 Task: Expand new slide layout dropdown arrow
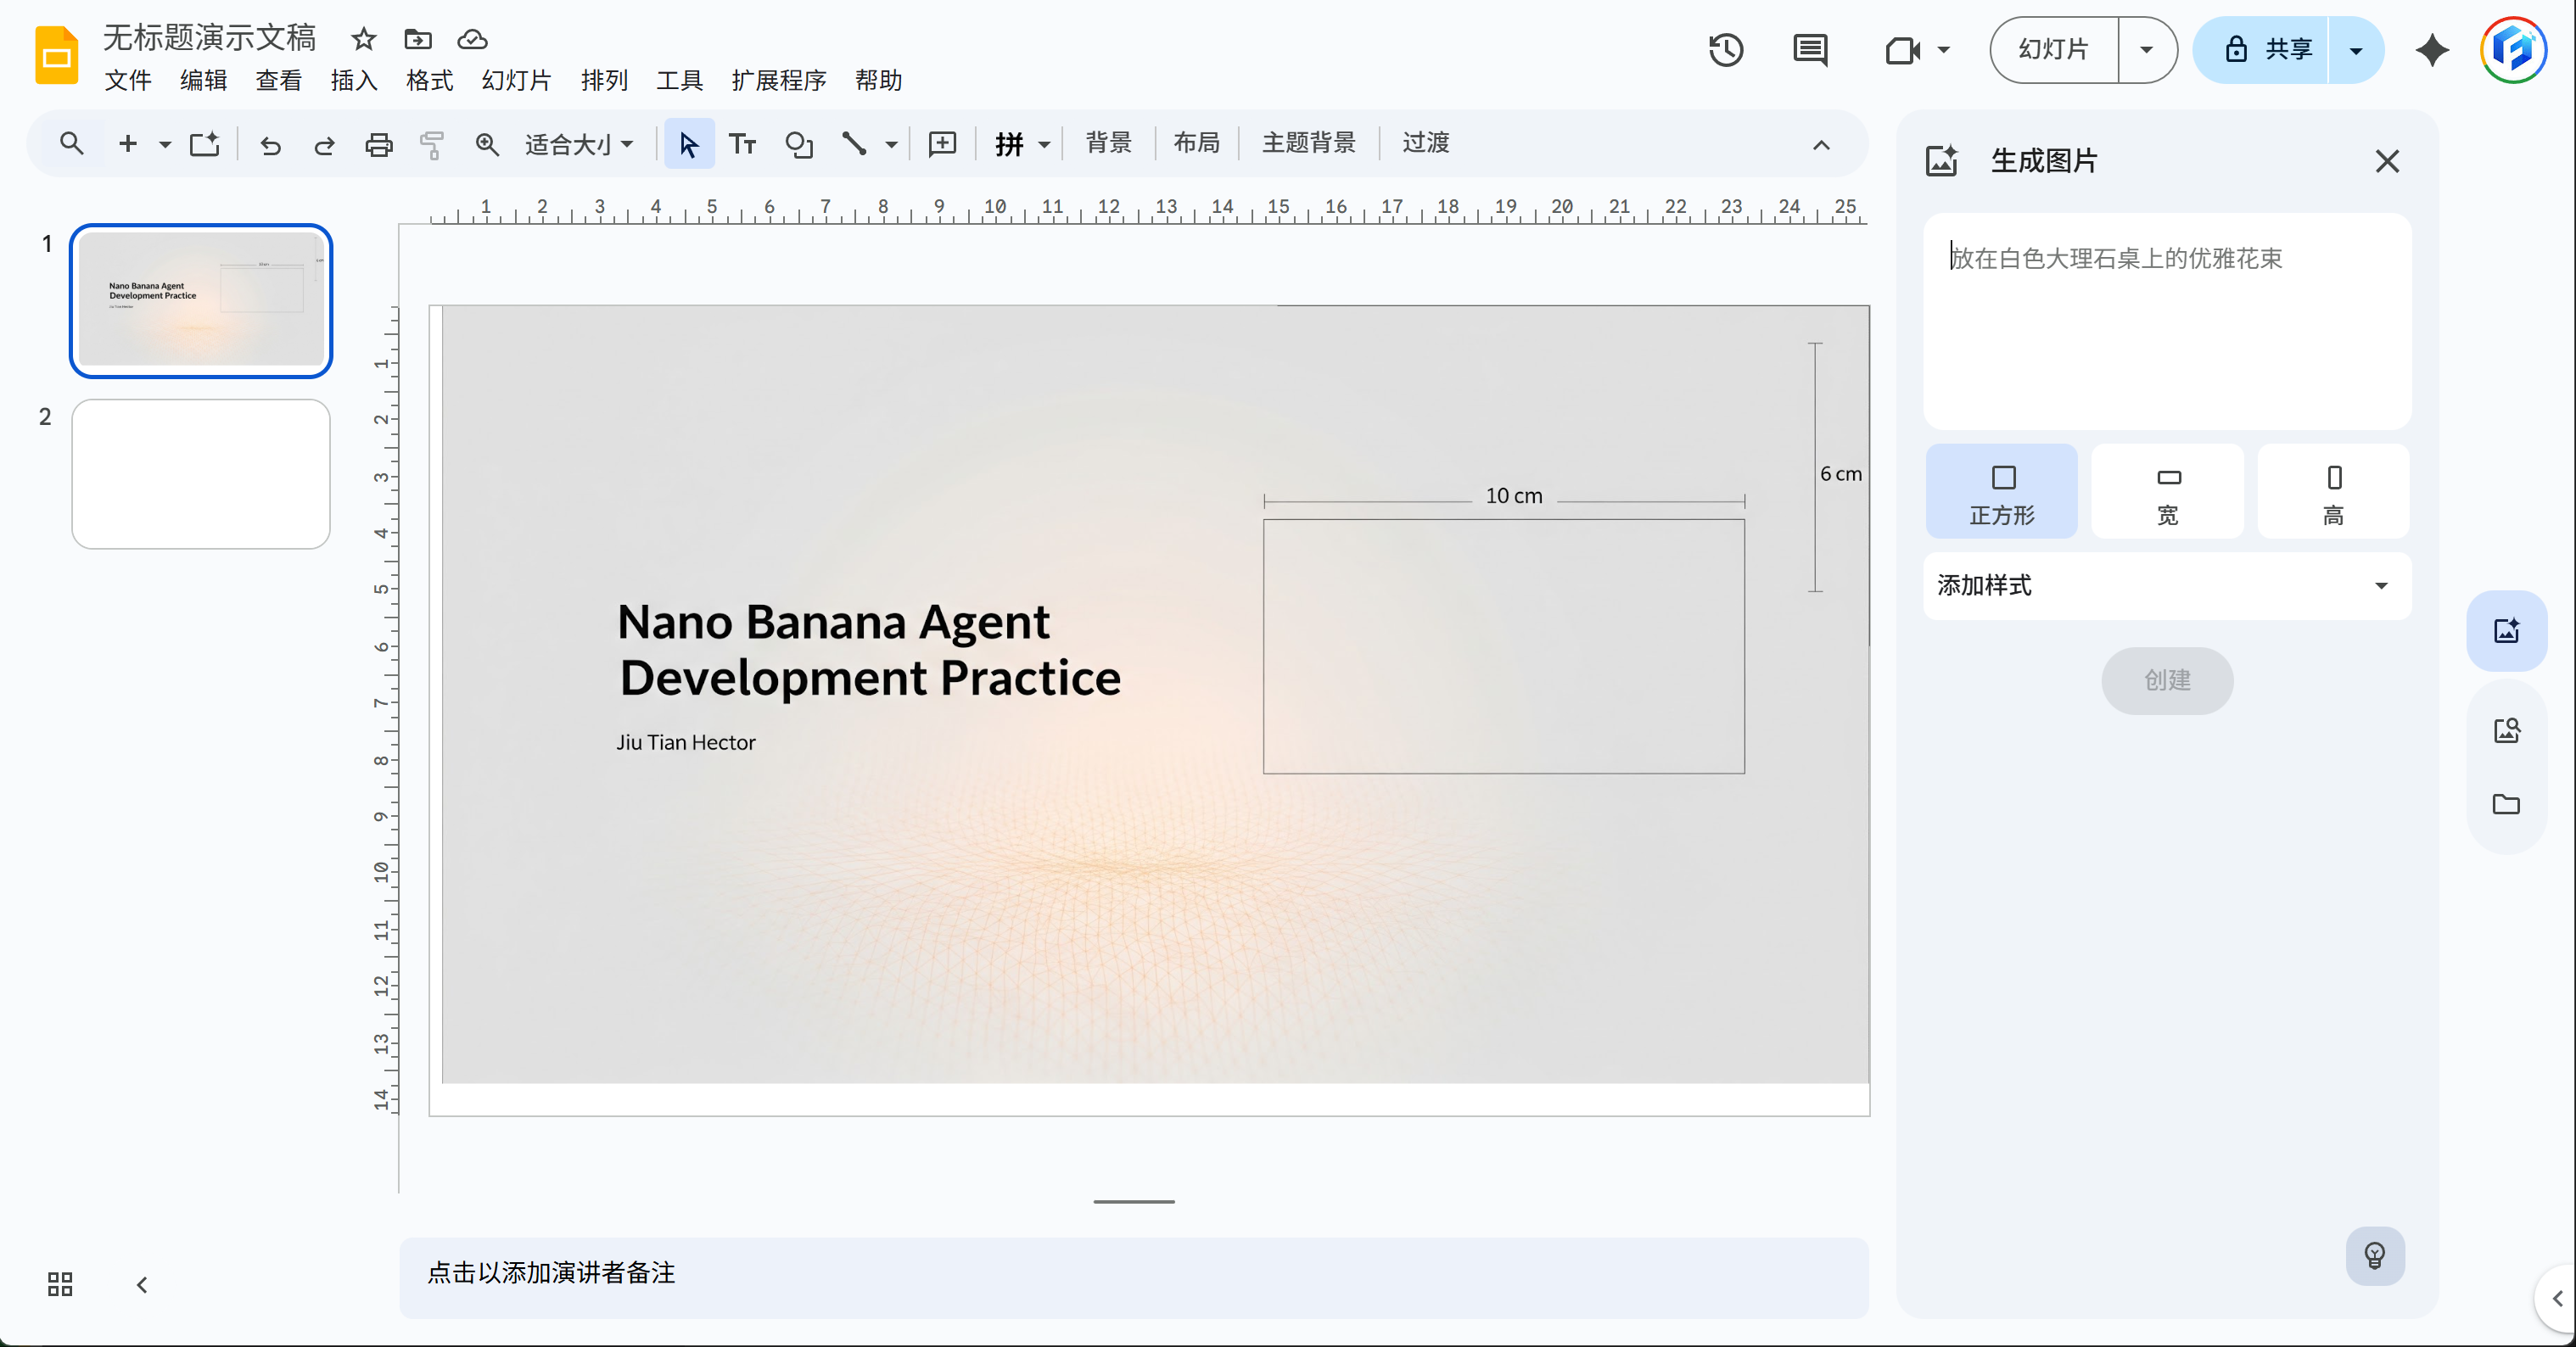(x=165, y=145)
